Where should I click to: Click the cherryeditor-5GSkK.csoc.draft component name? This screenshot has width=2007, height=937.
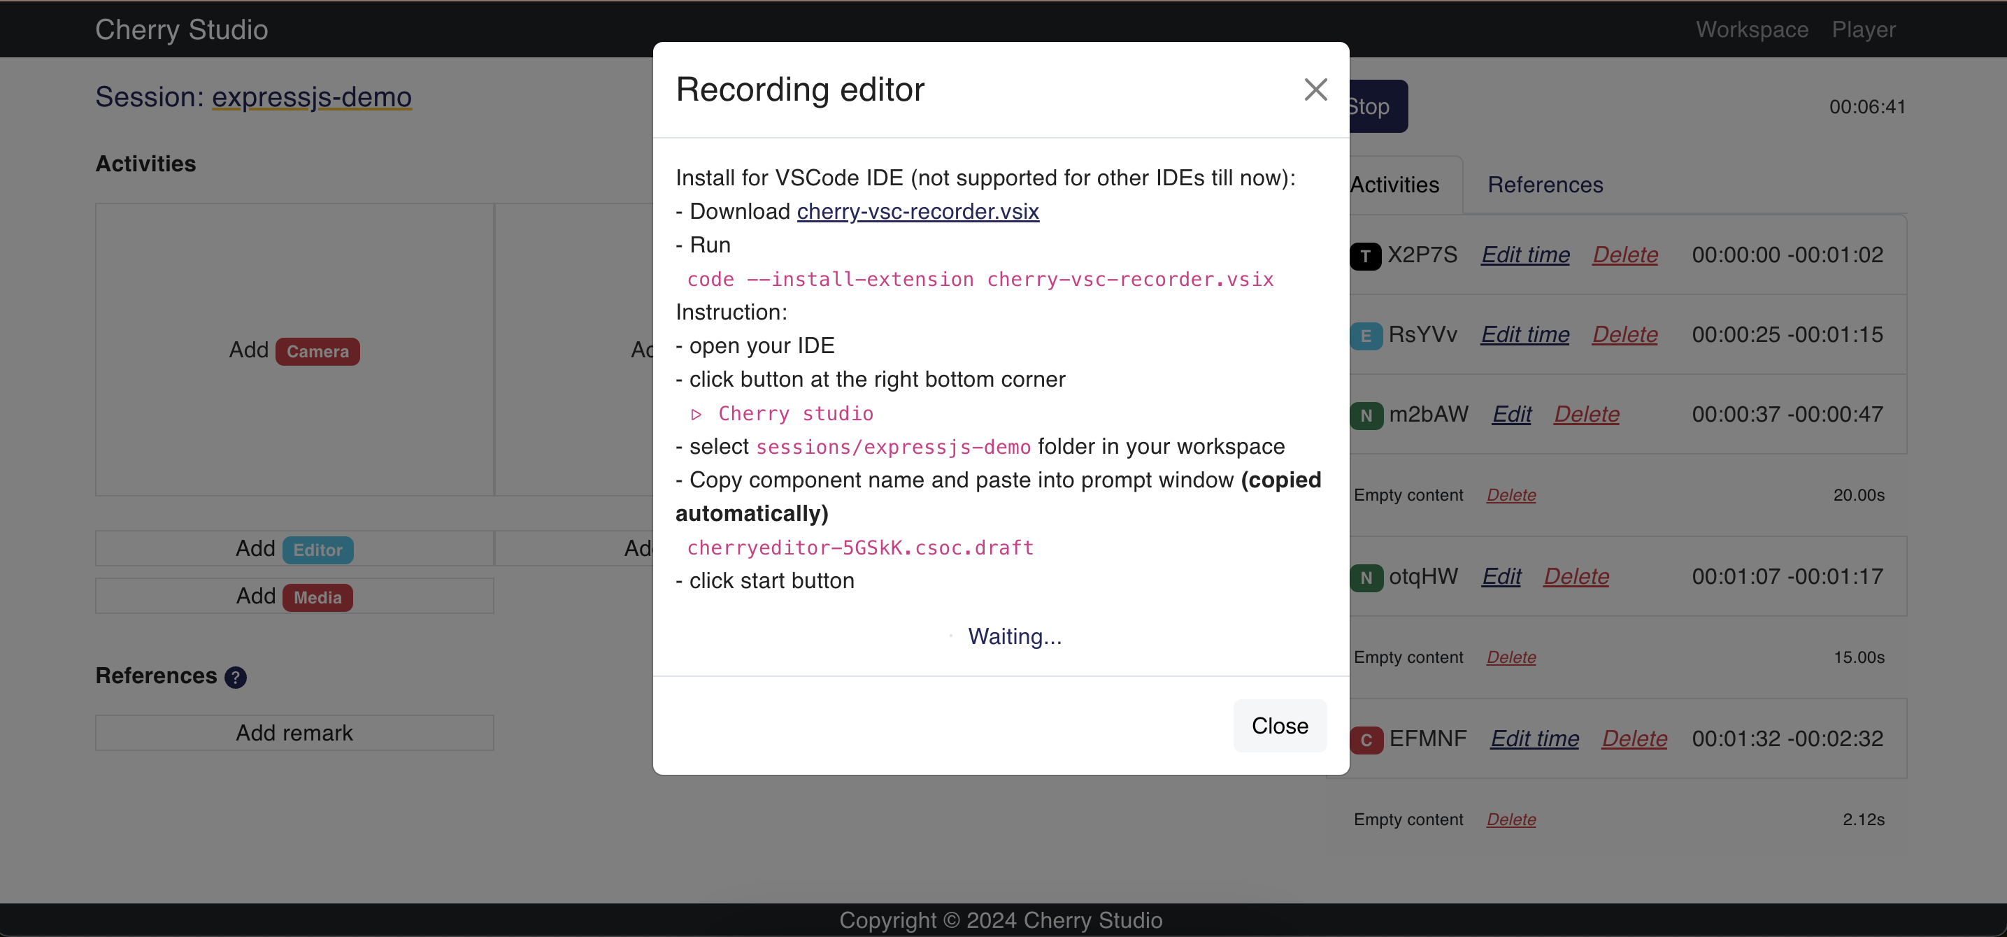[x=860, y=548]
